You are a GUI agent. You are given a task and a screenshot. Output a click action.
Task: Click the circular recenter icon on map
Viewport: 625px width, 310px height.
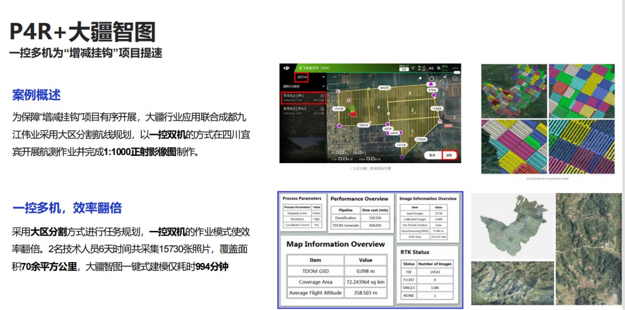[432, 78]
